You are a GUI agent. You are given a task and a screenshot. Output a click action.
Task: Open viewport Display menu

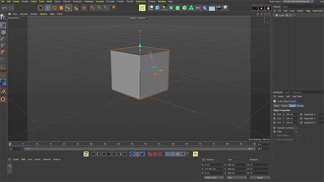(34, 14)
